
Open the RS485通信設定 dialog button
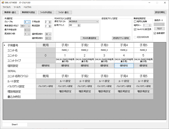[x=89, y=38]
